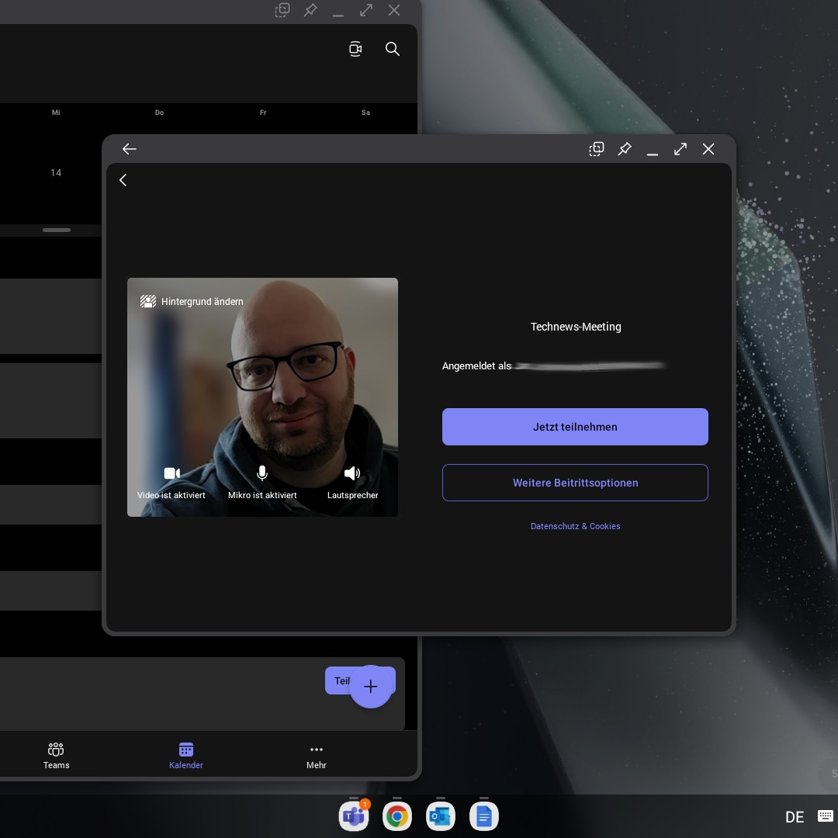Image resolution: width=838 pixels, height=838 pixels.
Task: Switch to the Teams tab
Action: coord(56,754)
